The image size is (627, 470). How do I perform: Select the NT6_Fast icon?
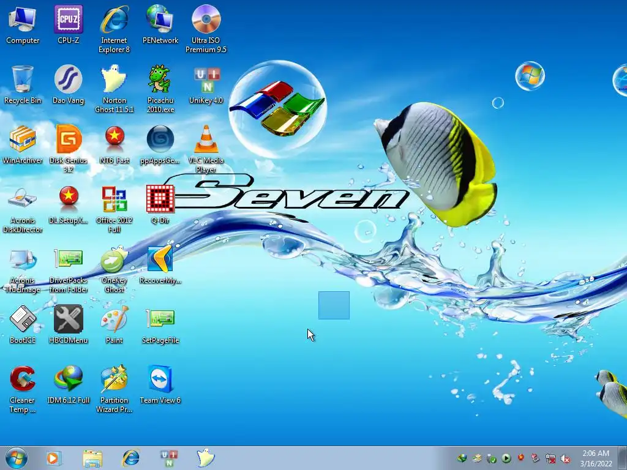tap(115, 144)
